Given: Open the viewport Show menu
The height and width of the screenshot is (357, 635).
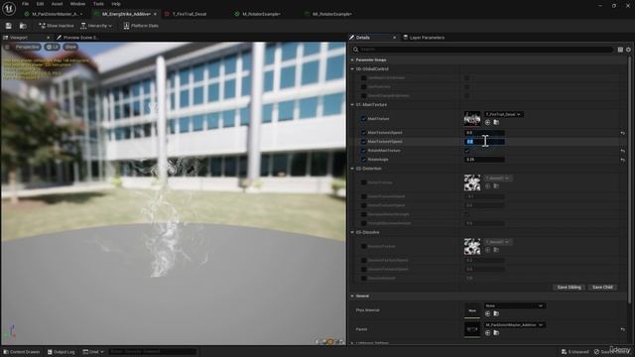Looking at the screenshot, I should click(70, 47).
